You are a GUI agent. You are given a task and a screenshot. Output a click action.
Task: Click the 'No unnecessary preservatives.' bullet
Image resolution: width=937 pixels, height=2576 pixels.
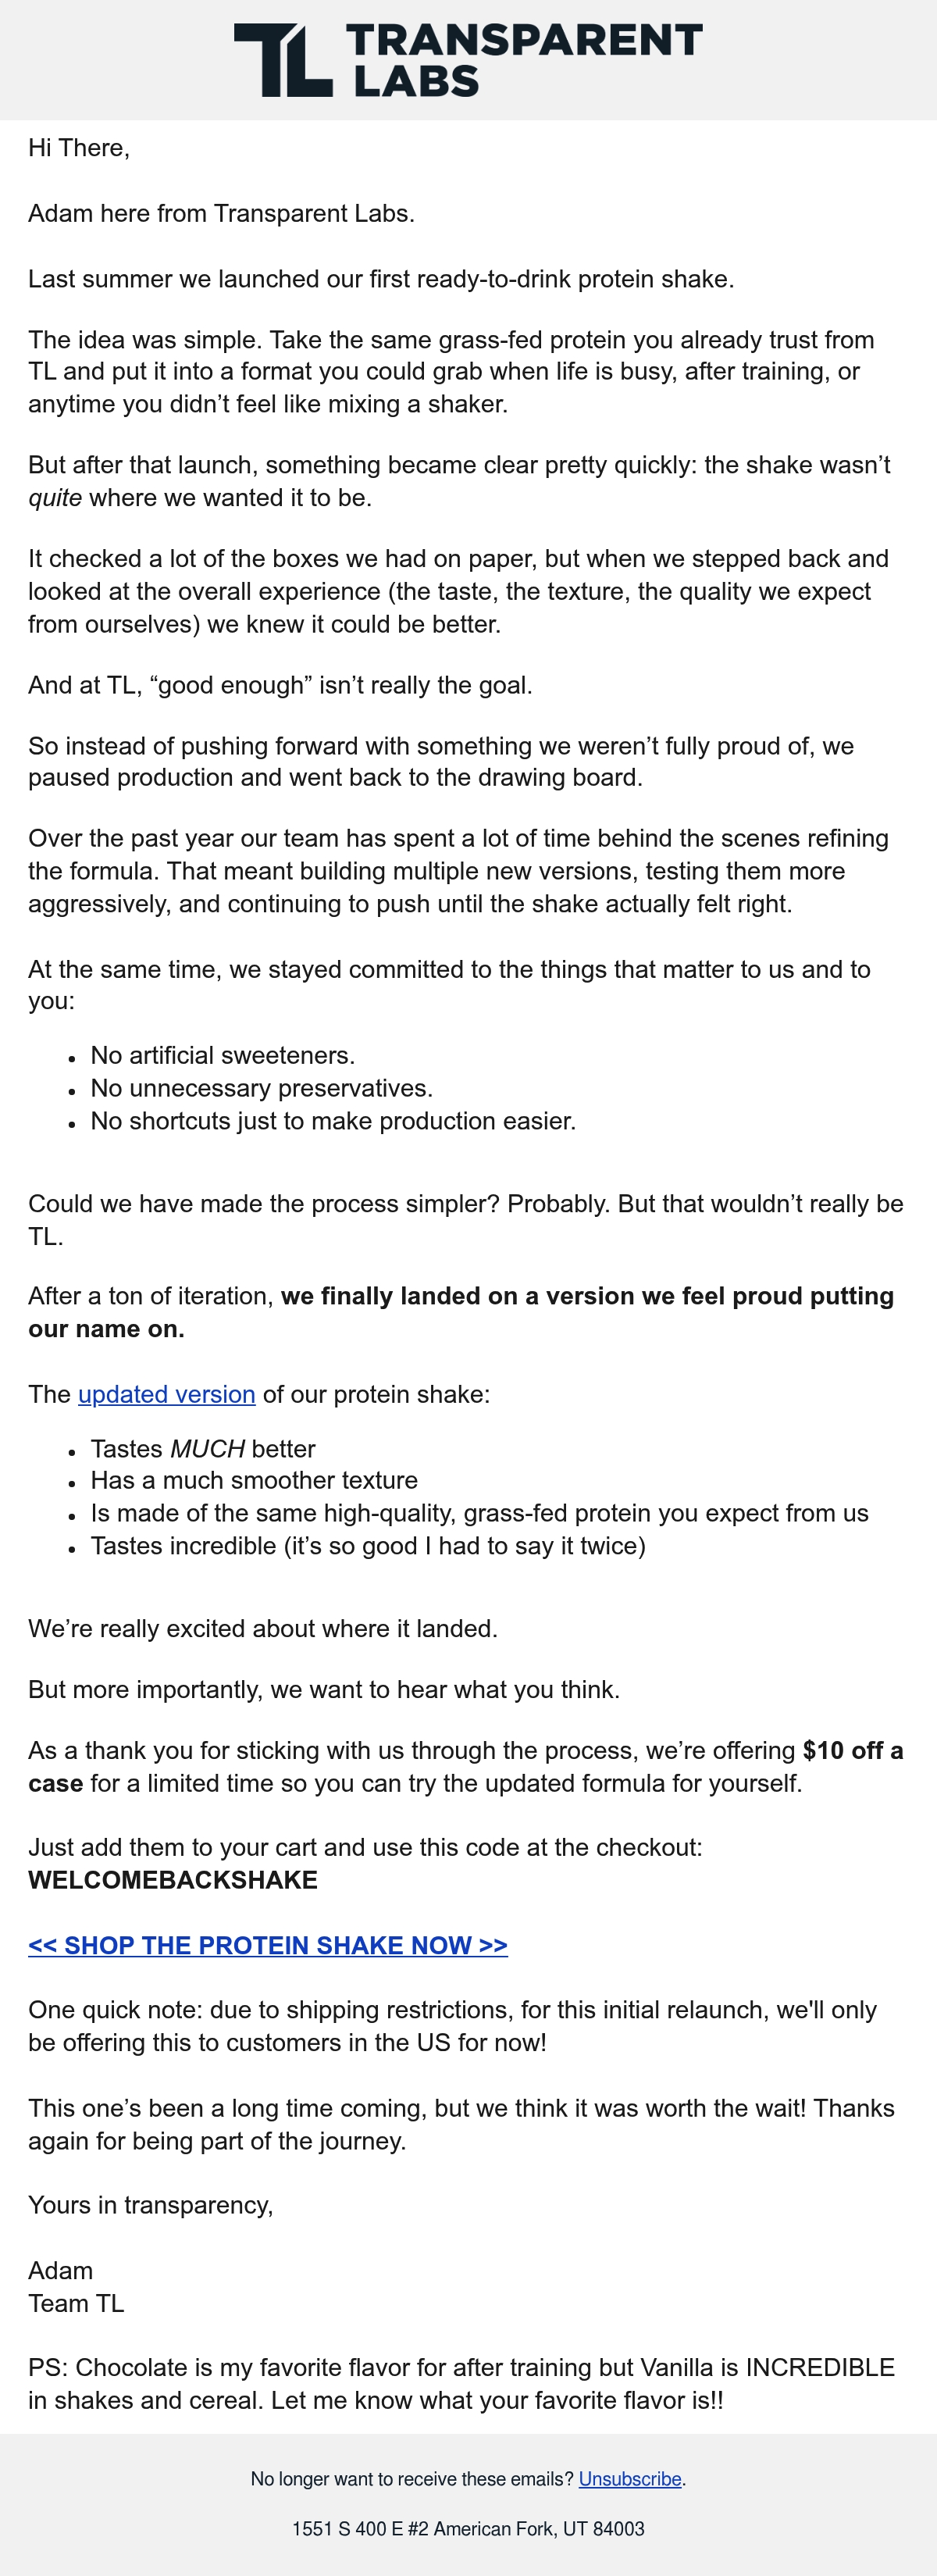click(x=262, y=1088)
